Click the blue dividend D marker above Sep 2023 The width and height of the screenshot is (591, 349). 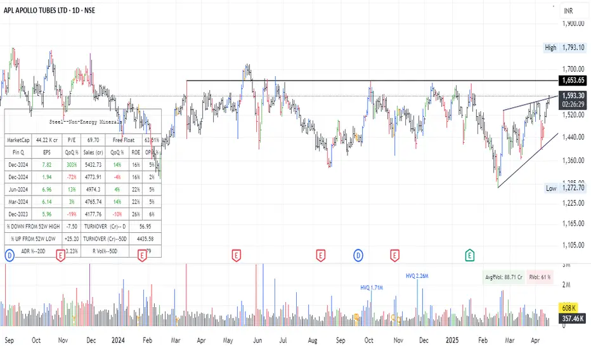coord(10,256)
